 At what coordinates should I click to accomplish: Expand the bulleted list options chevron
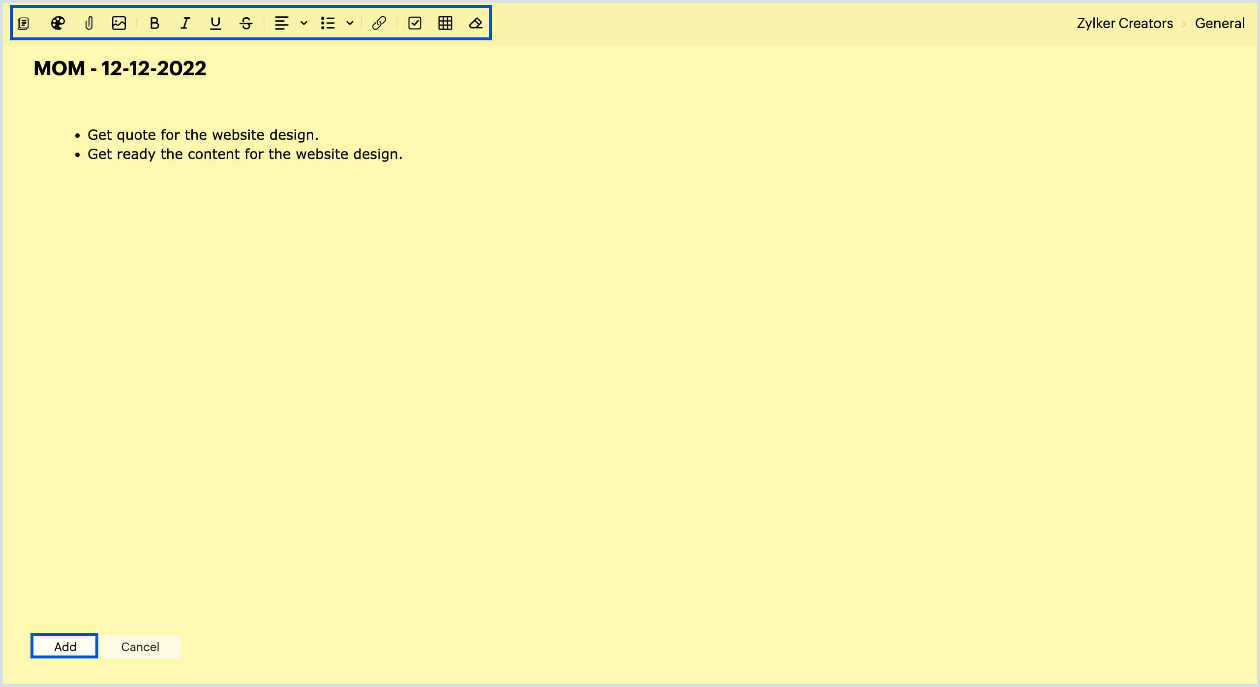tap(350, 23)
